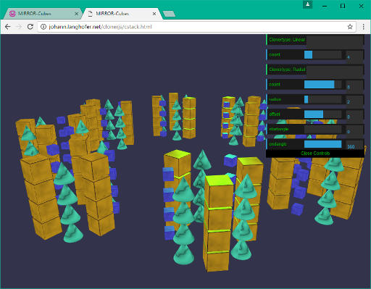Adjust the linear count slider
This screenshot has height=289, width=371.
(x=323, y=54)
